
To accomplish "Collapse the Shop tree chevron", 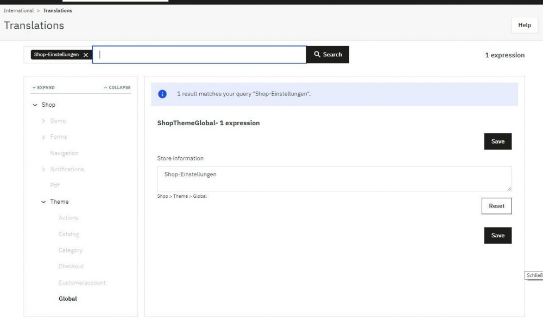I will coord(35,105).
